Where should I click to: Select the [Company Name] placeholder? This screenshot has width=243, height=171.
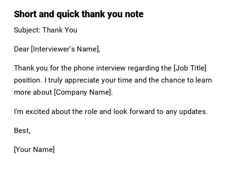83,92
